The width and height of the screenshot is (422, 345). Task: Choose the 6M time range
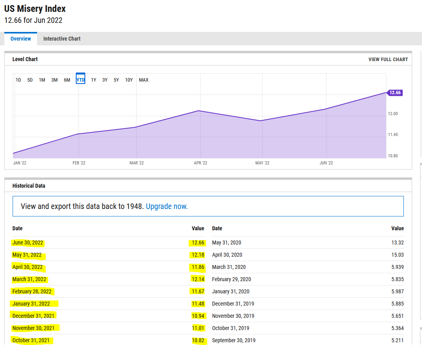pyautogui.click(x=67, y=80)
